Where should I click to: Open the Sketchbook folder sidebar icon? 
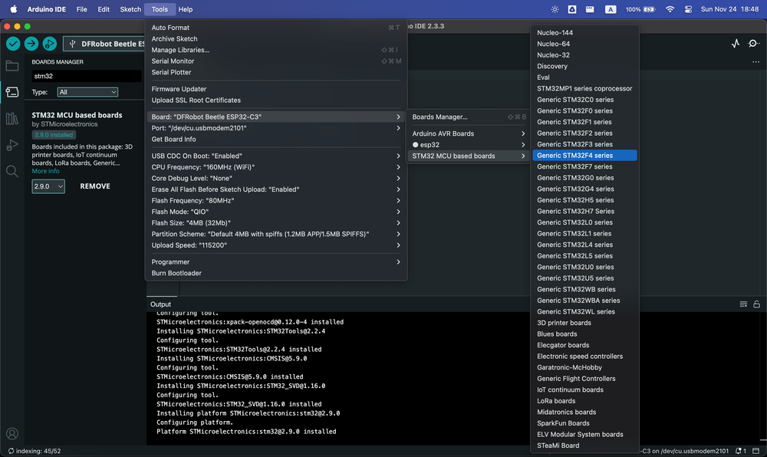tap(12, 66)
